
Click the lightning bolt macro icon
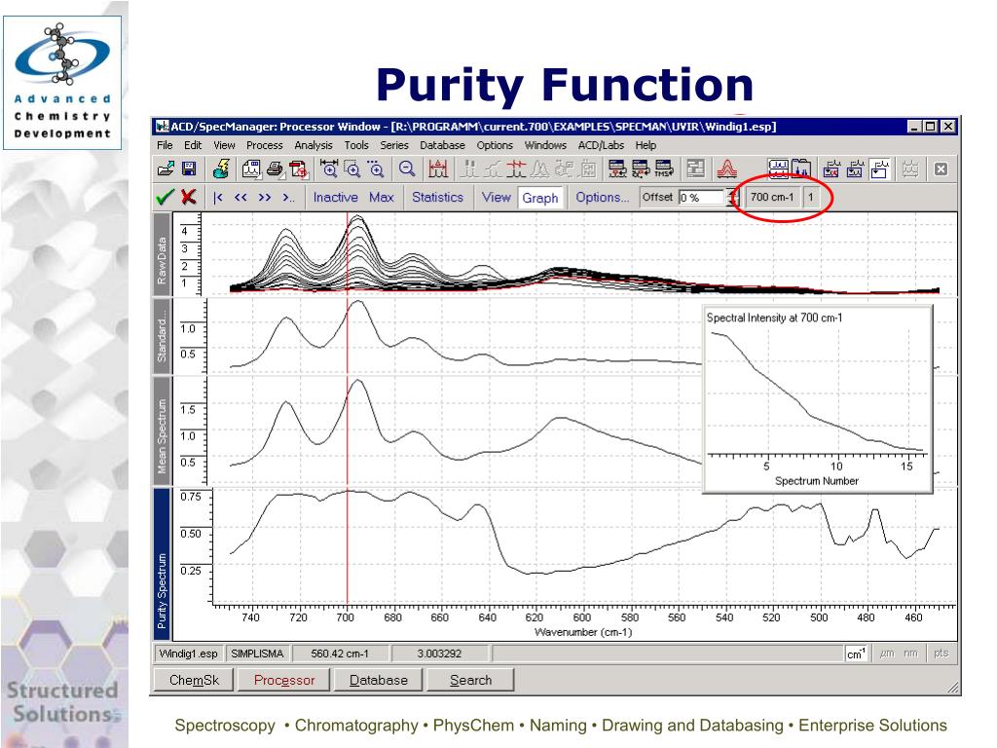click(221, 169)
